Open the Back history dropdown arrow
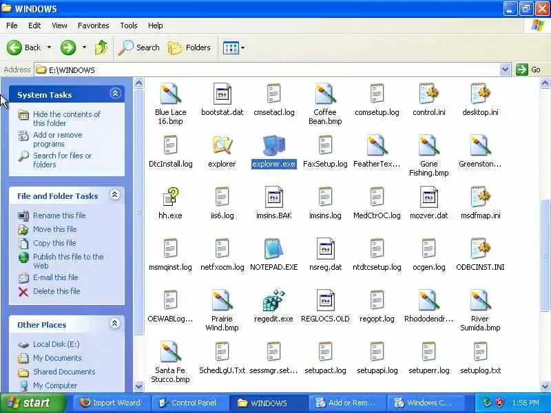551x413 pixels. pos(49,47)
